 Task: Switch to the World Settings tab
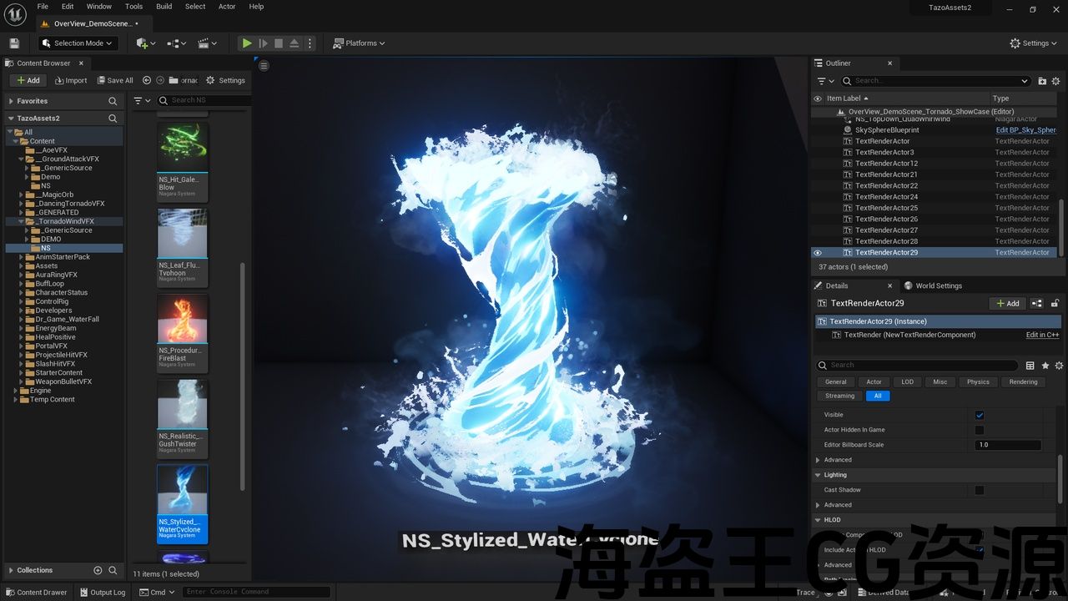pyautogui.click(x=938, y=285)
